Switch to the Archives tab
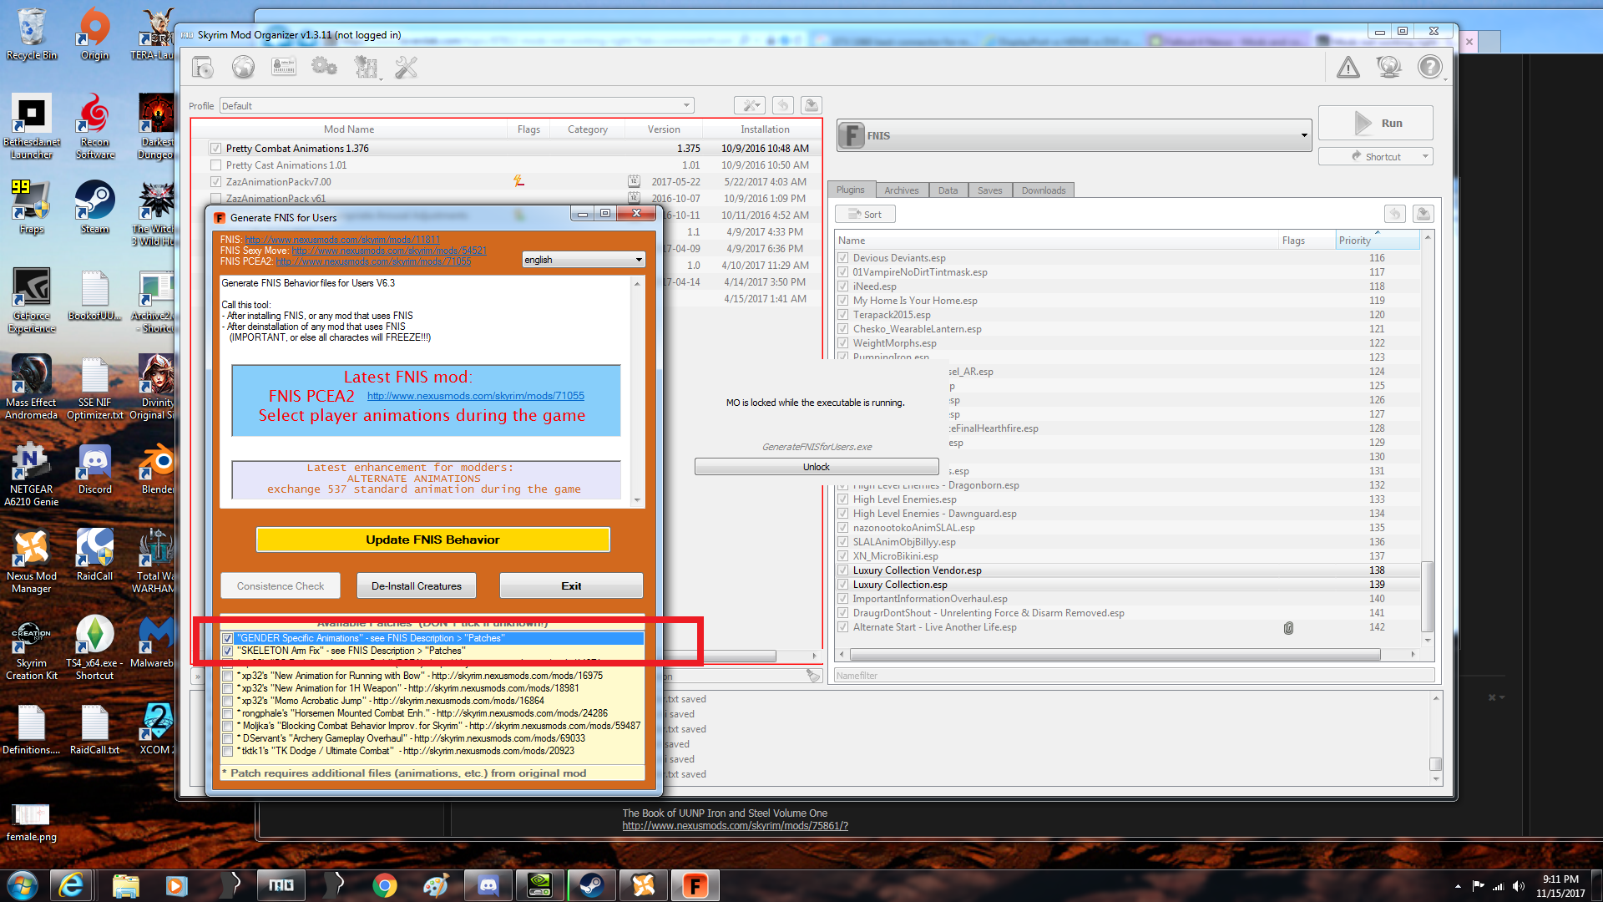The width and height of the screenshot is (1603, 902). point(902,190)
